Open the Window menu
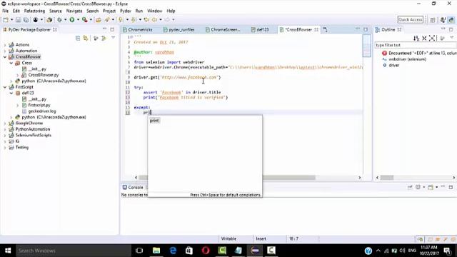This screenshot has height=257, width=457. pos(154,11)
